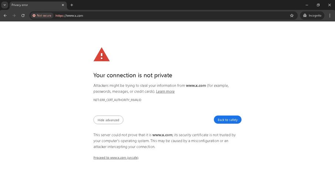Viewport: 335px width, 179px height.
Task: Close the Privacy error tab
Action: pyautogui.click(x=63, y=5)
